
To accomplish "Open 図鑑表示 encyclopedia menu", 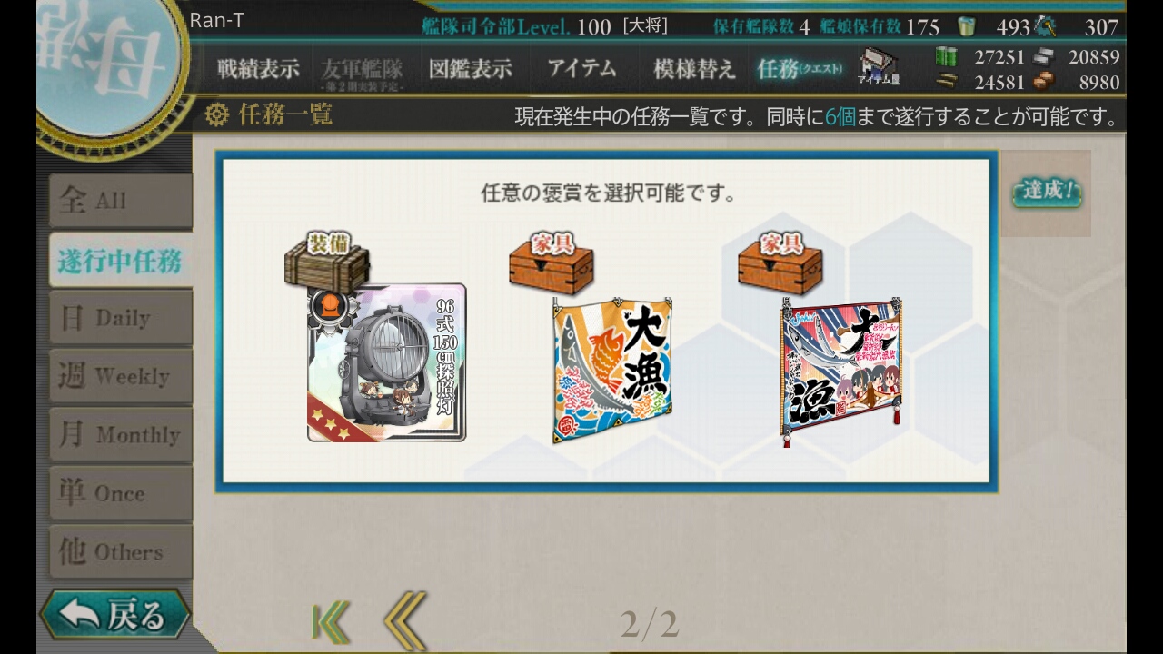I will point(471,69).
